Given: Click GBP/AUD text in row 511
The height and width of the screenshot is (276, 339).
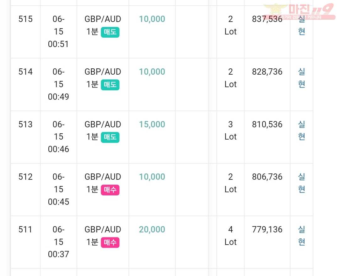Looking at the screenshot, I should click(x=103, y=229).
